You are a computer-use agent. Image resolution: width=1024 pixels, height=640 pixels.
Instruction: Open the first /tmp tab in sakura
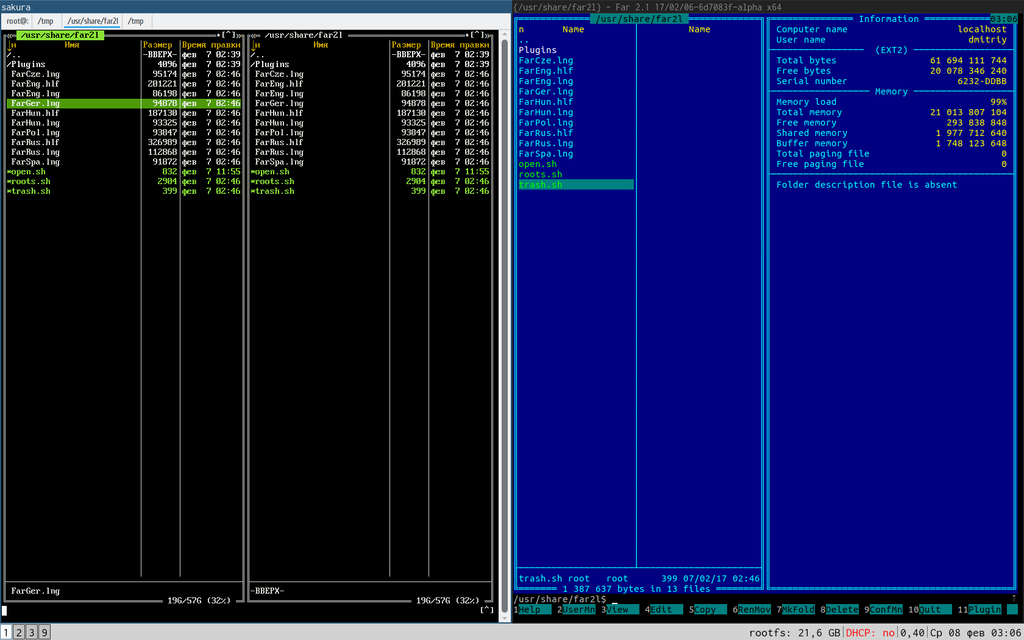click(46, 21)
